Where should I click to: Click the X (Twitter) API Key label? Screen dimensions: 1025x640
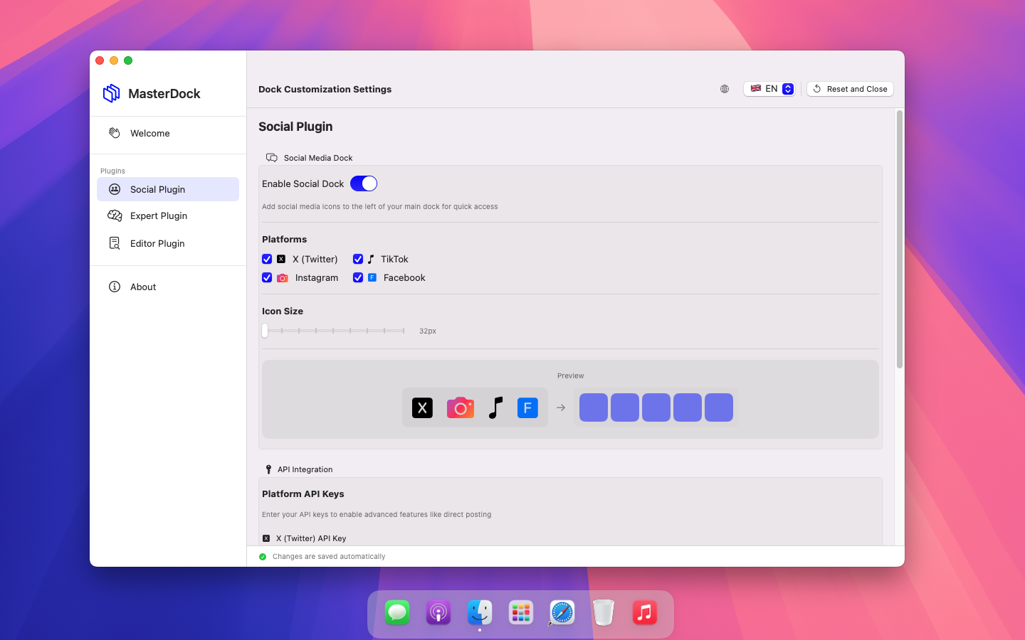point(311,538)
